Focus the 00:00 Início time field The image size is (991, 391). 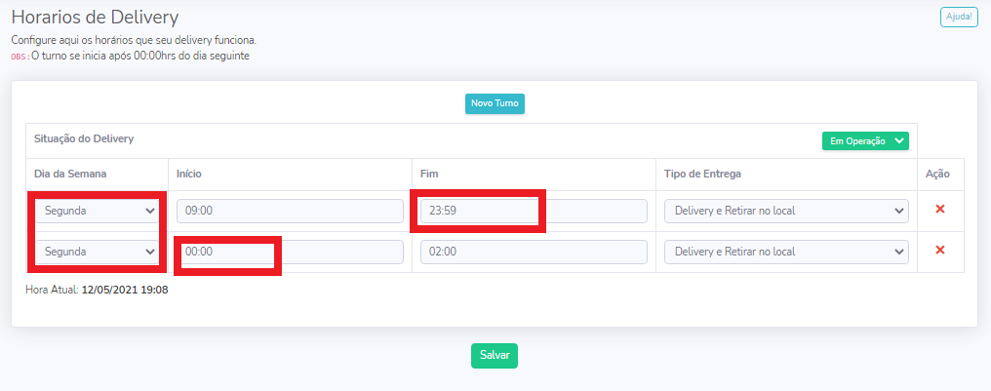[290, 252]
